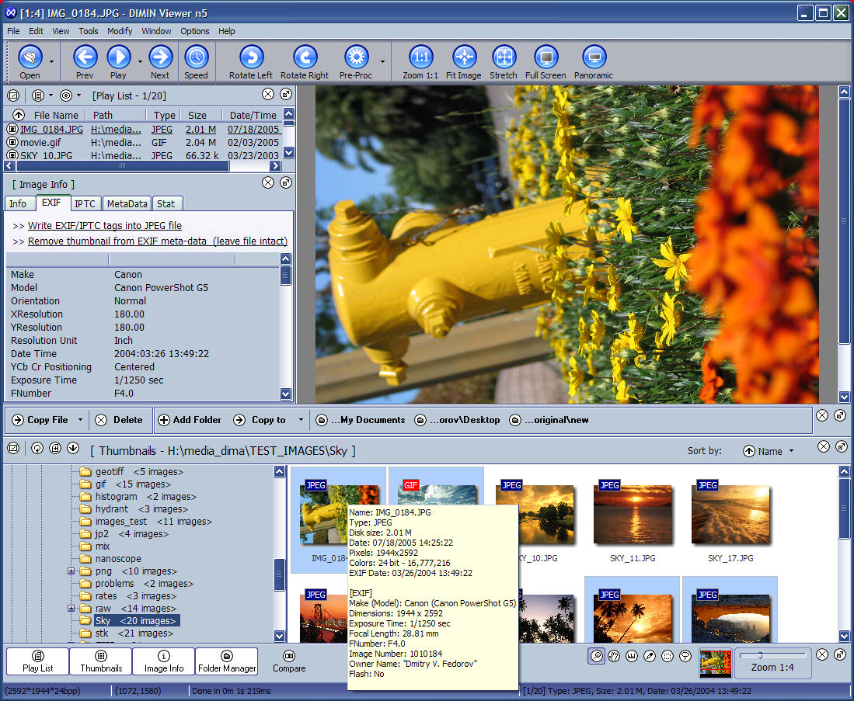The width and height of the screenshot is (854, 701).
Task: Open the Modify menu
Action: 120,31
